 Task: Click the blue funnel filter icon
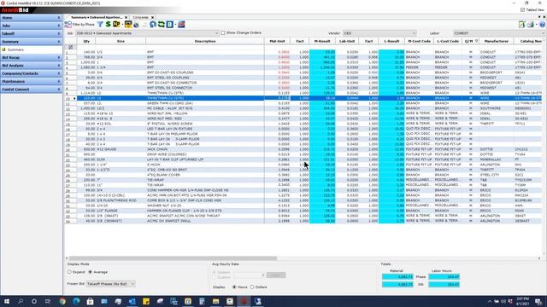[100, 25]
